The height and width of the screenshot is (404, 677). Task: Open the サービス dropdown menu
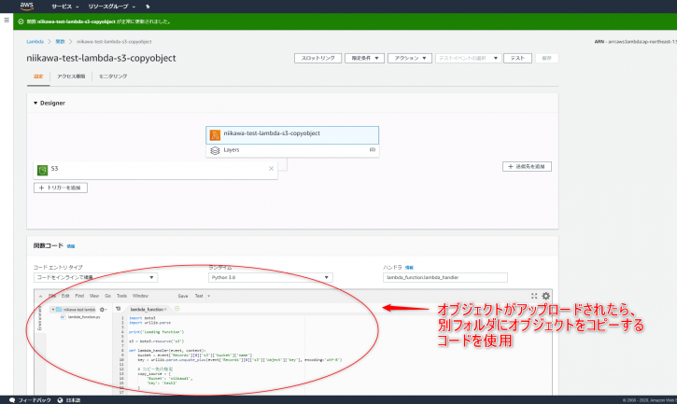pos(64,7)
